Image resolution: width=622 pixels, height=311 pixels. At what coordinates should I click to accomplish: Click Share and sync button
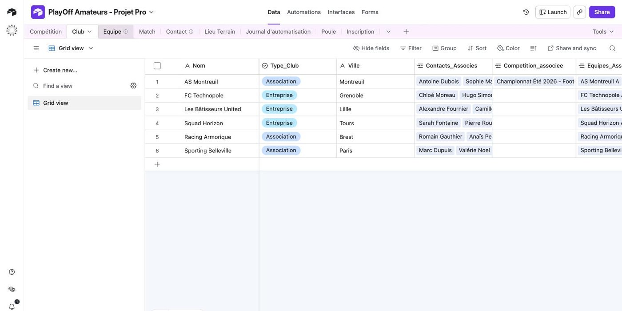[572, 48]
